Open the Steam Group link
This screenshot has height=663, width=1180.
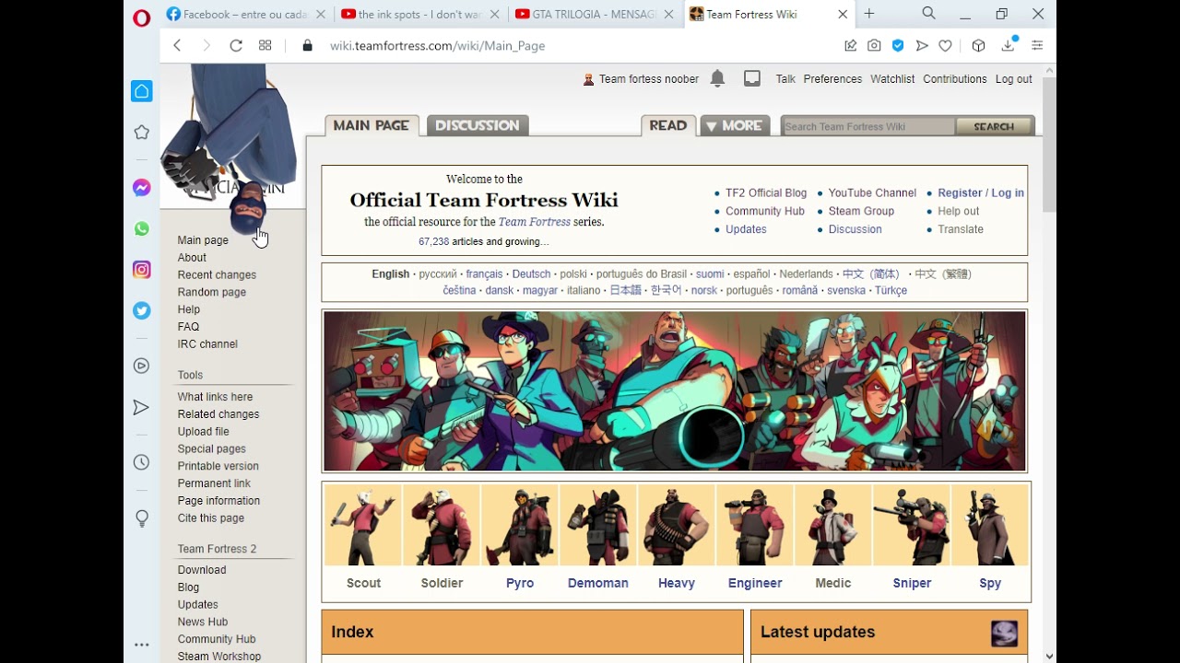[861, 212]
